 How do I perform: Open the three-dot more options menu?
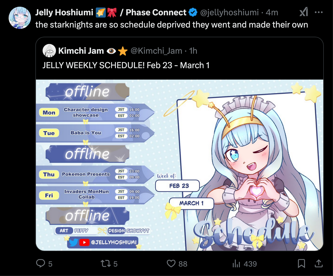tap(319, 12)
